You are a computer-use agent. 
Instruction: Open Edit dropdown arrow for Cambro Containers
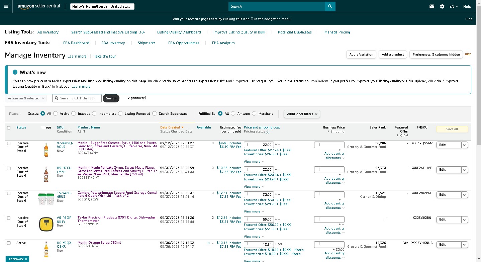coord(465,195)
